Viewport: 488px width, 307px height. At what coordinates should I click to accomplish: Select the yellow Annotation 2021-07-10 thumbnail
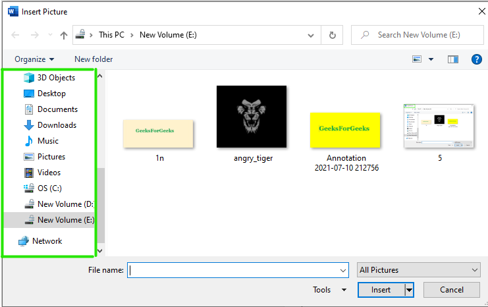point(345,130)
